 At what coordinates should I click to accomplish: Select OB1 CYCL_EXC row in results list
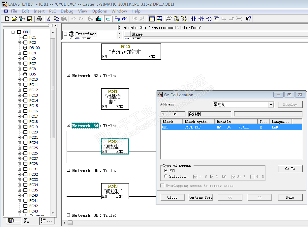[231, 127]
